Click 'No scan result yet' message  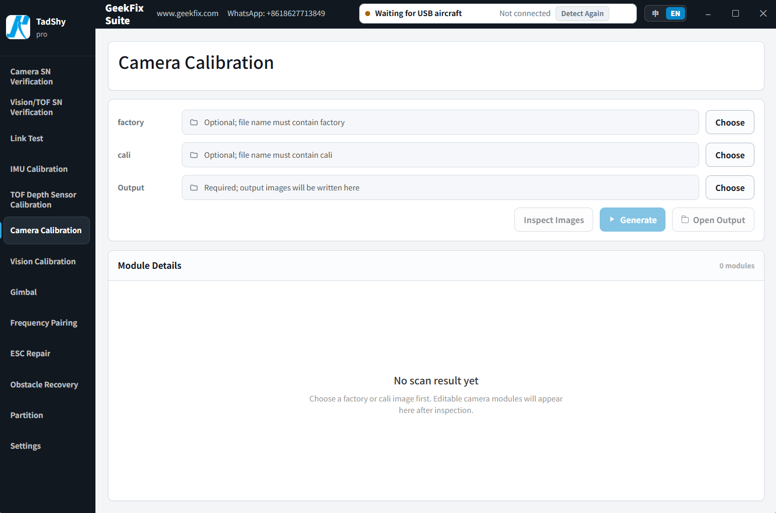(x=436, y=381)
